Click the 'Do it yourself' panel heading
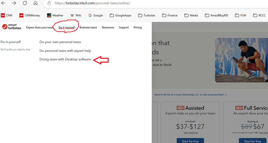This screenshot has height=143, width=268. point(10,42)
